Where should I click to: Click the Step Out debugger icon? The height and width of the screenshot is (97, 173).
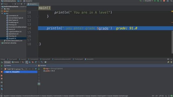36,62
